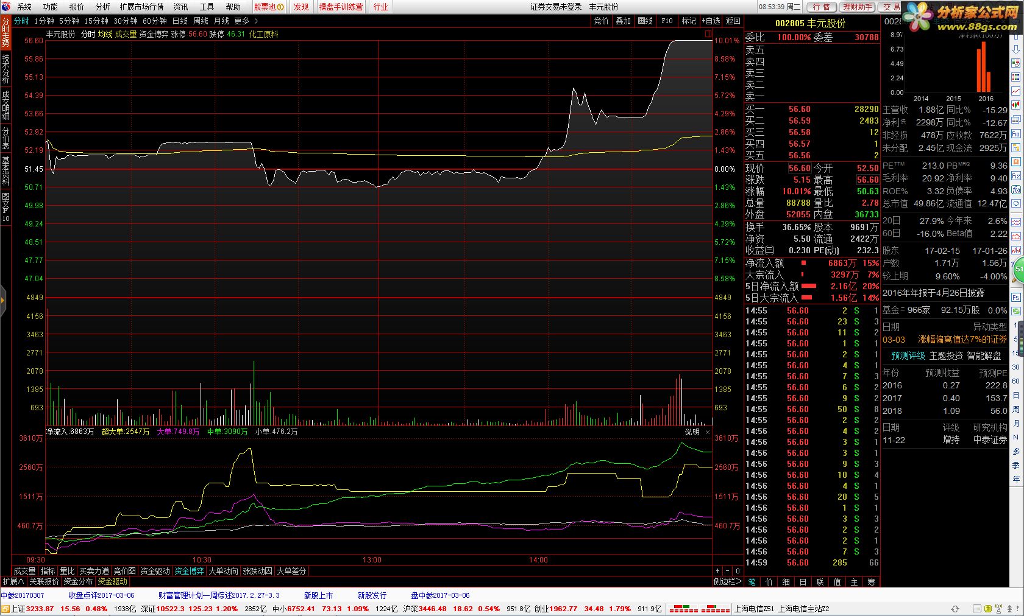Select the 竞价图 indicator tab
This screenshot has height=616, width=1024.
[x=125, y=571]
